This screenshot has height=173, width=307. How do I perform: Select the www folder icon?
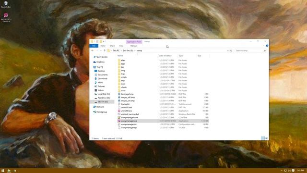pyautogui.click(x=119, y=91)
